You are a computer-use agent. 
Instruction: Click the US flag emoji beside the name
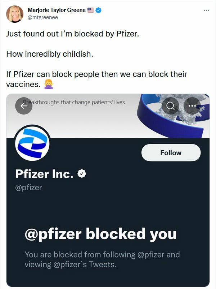[x=91, y=10]
